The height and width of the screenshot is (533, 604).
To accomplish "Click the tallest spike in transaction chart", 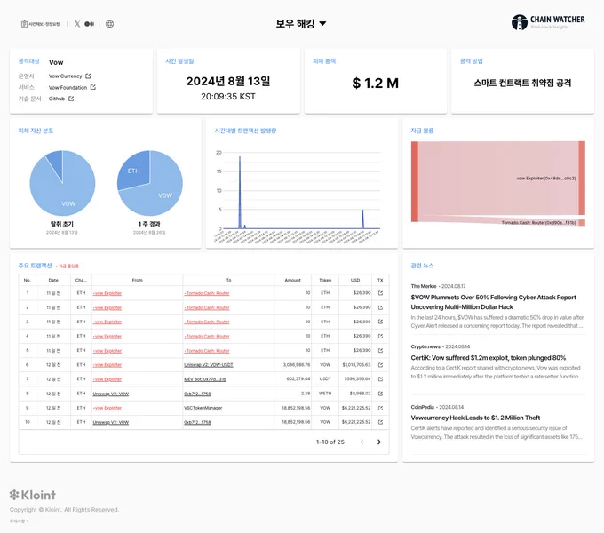I will tap(240, 192).
